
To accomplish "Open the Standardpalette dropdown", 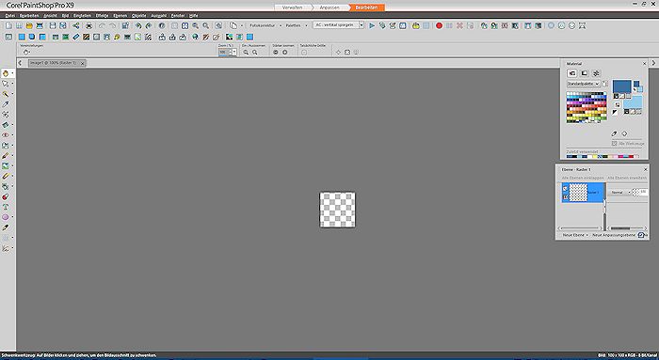I will [x=583, y=84].
